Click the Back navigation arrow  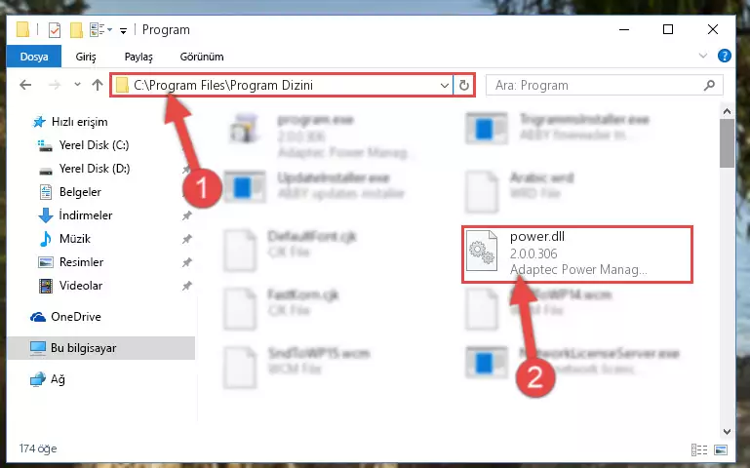tap(25, 85)
